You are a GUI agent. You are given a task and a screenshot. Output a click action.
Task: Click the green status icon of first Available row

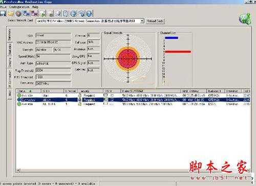(x=19, y=96)
